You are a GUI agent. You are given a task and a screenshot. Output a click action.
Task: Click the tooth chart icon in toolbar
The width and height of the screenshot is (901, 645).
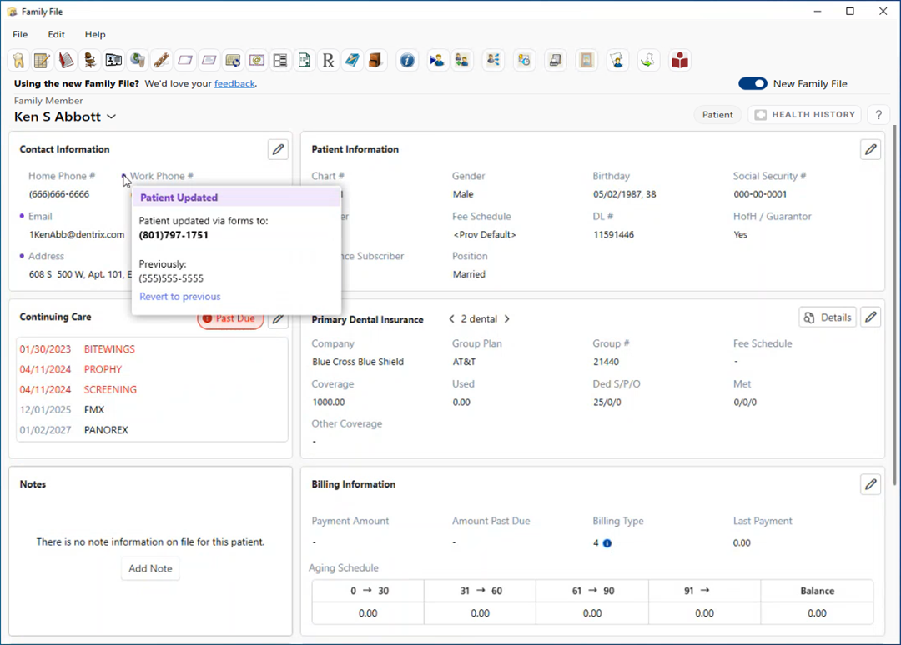pos(18,61)
